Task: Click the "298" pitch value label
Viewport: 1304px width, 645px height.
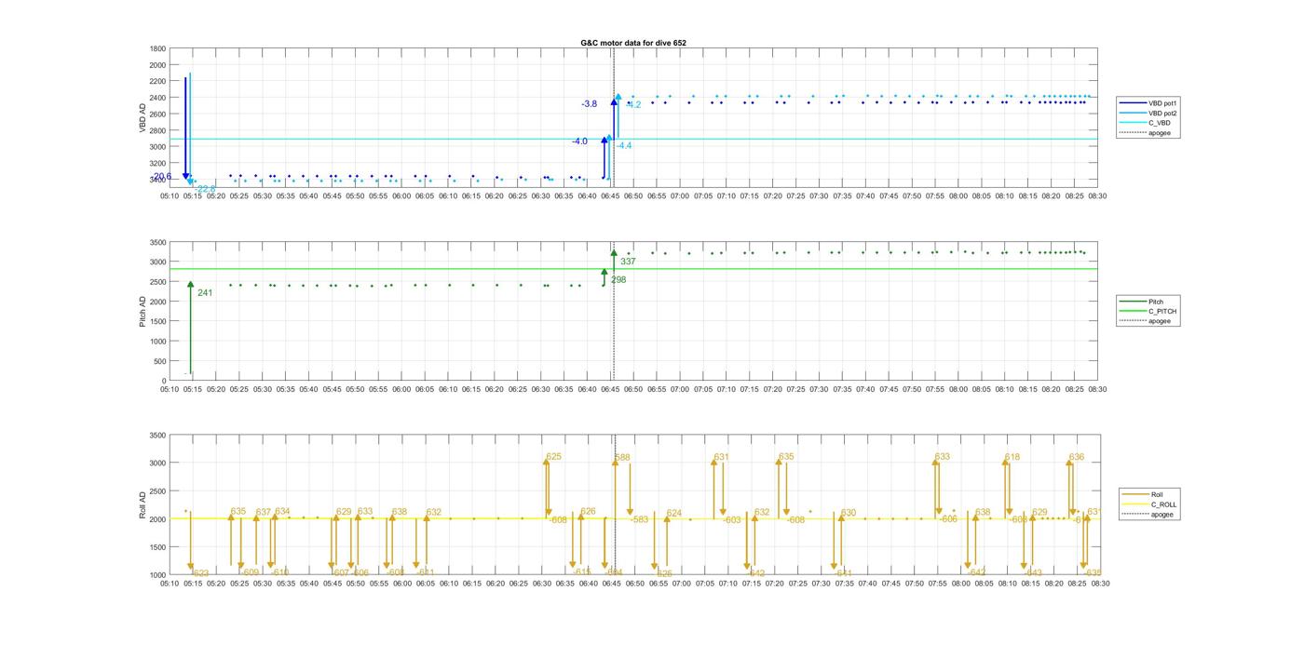Action: (618, 280)
